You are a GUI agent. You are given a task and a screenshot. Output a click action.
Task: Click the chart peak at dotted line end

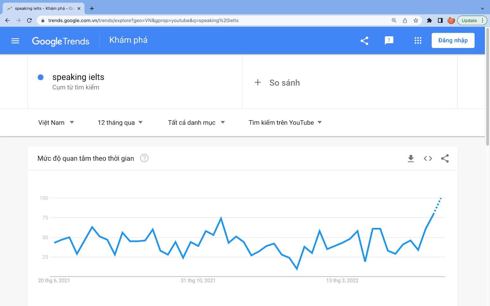click(x=441, y=198)
